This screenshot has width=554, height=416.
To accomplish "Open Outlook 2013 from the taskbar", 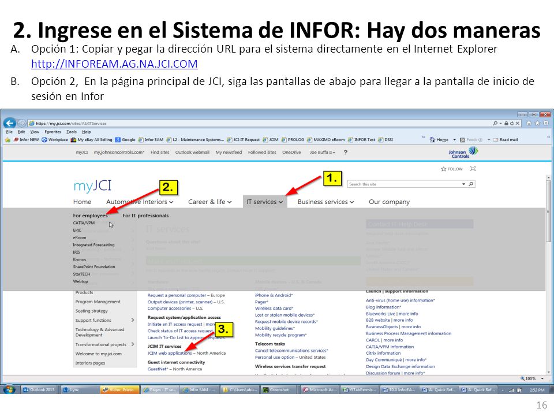I will [39, 390].
